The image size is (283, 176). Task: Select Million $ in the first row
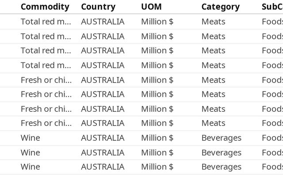point(157,22)
